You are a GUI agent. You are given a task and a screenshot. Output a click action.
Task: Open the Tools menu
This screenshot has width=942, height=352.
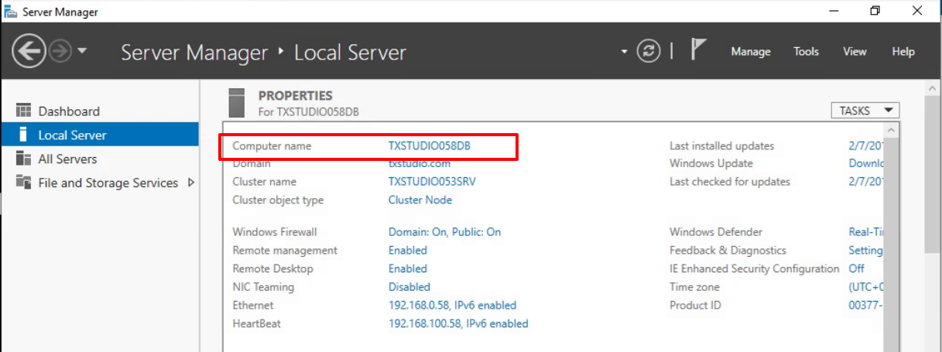tap(806, 52)
